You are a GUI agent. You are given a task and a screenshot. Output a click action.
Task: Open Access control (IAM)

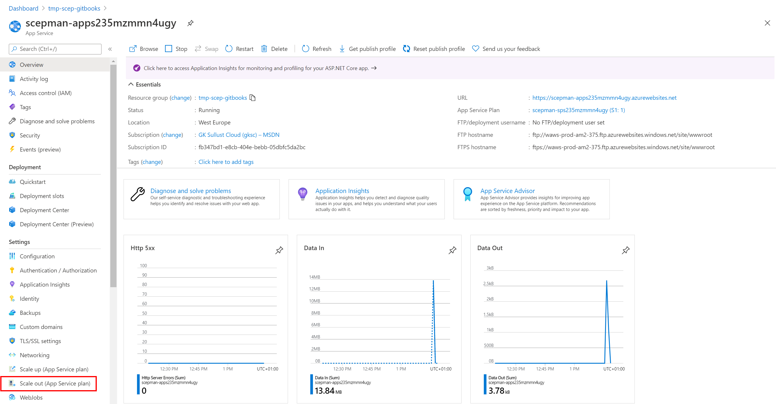(x=55, y=93)
